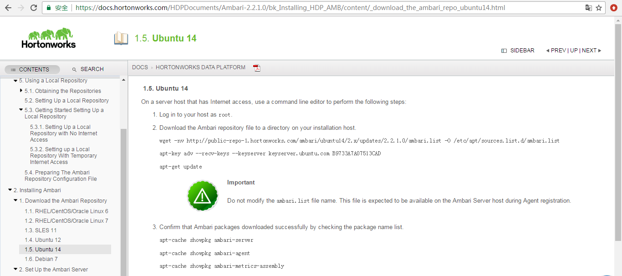Click the browser address bar URL
The height and width of the screenshot is (276, 622).
point(290,8)
